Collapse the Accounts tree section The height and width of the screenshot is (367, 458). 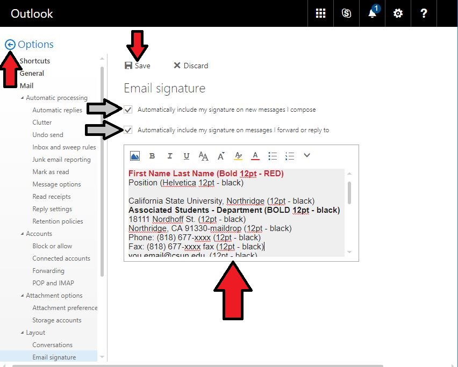tap(23, 234)
